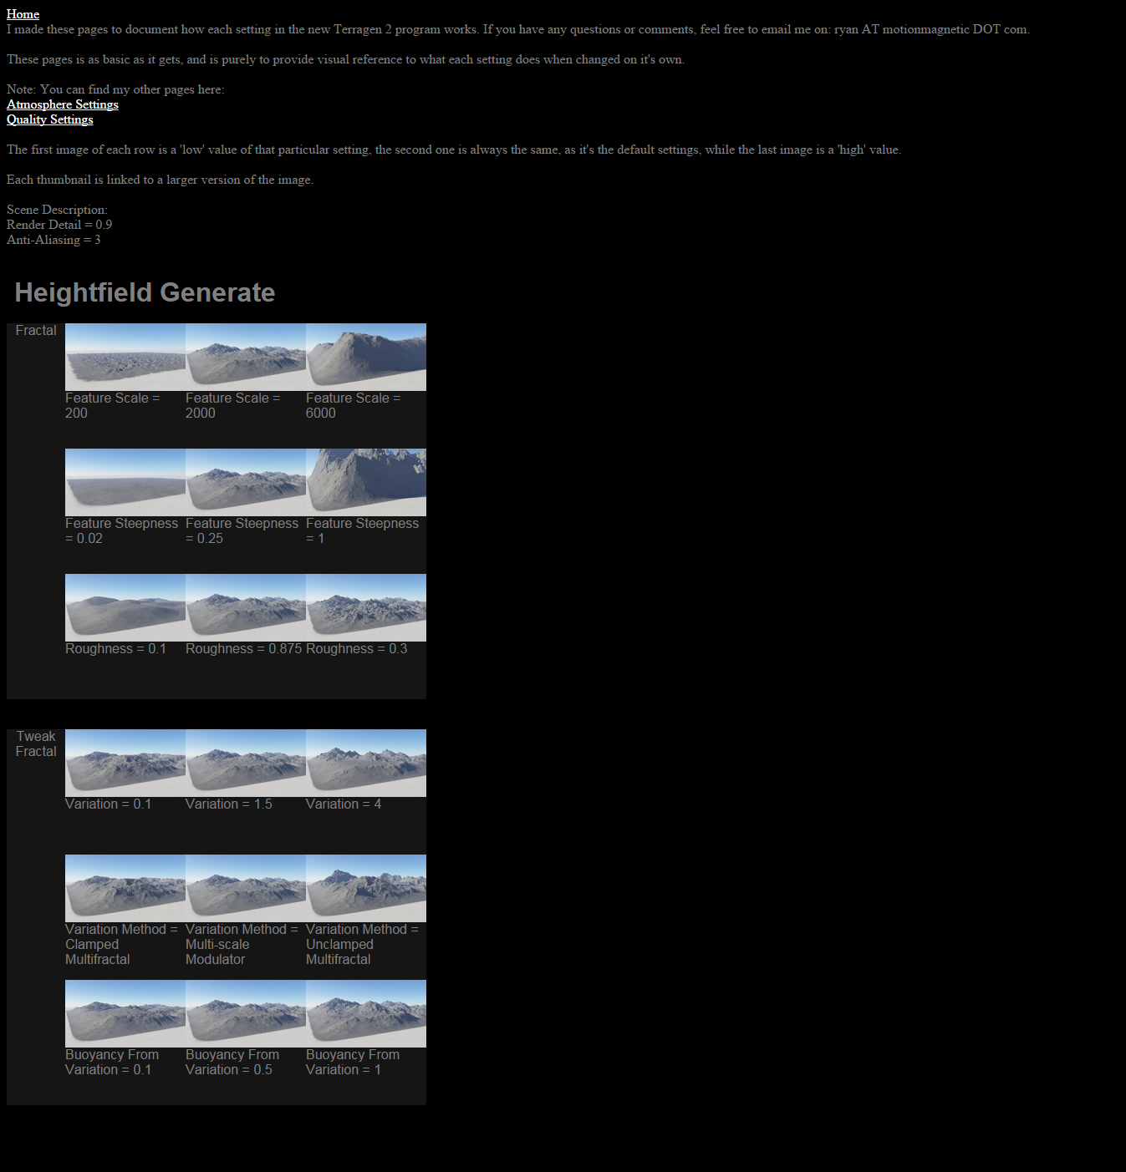1126x1172 pixels.
Task: Enlarge the Variation = 1.5 thumbnail
Action: point(246,763)
